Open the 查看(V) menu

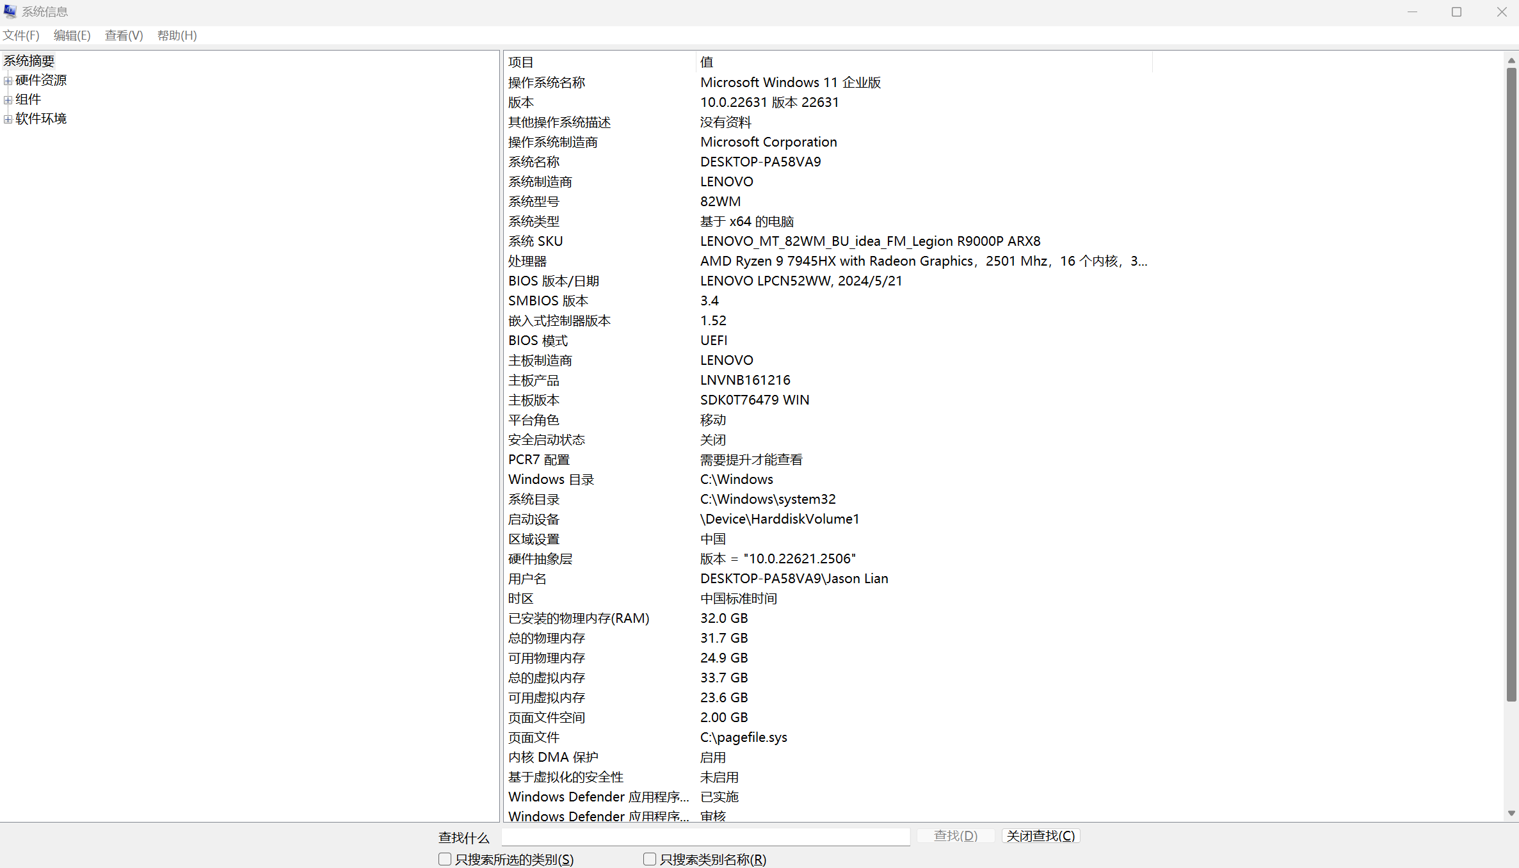point(124,36)
